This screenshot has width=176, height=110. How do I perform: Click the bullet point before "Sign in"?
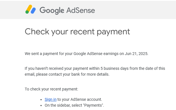point(41,100)
